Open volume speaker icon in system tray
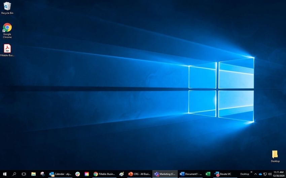This screenshot has height=178, width=286. point(270,174)
